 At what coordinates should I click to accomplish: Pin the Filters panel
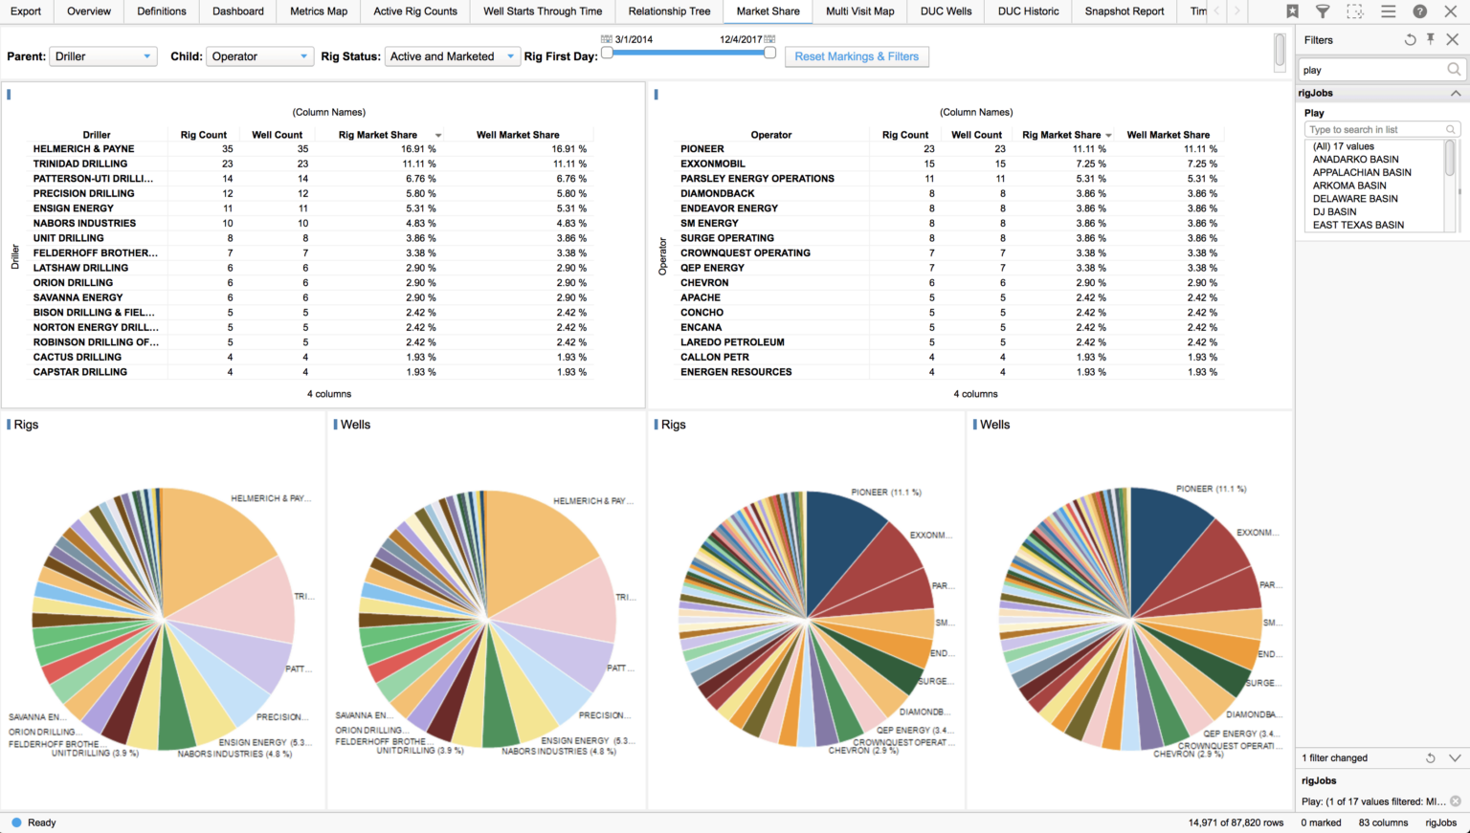(x=1432, y=39)
